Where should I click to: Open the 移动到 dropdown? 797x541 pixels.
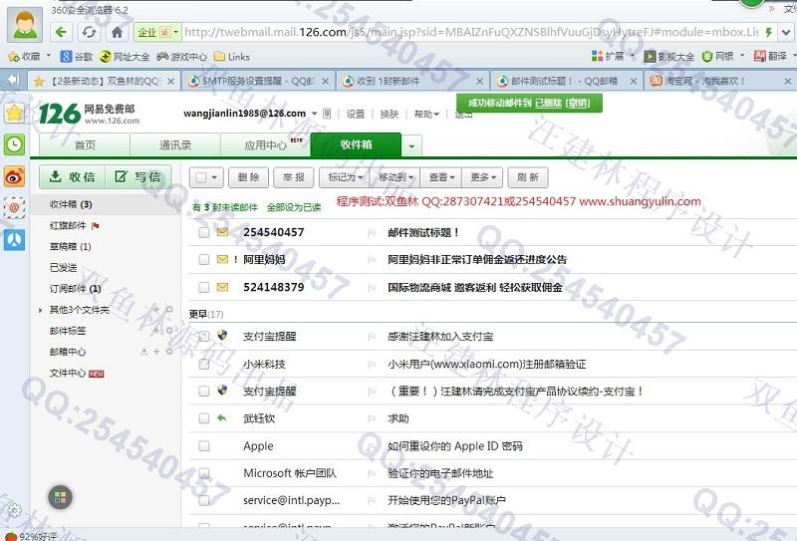[x=396, y=177]
